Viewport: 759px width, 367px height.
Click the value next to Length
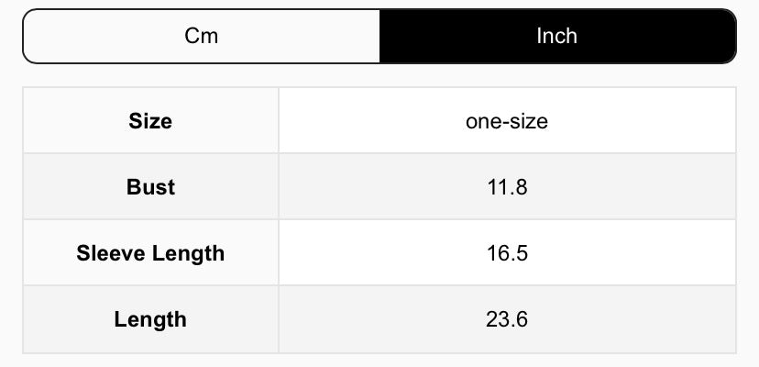[507, 319]
